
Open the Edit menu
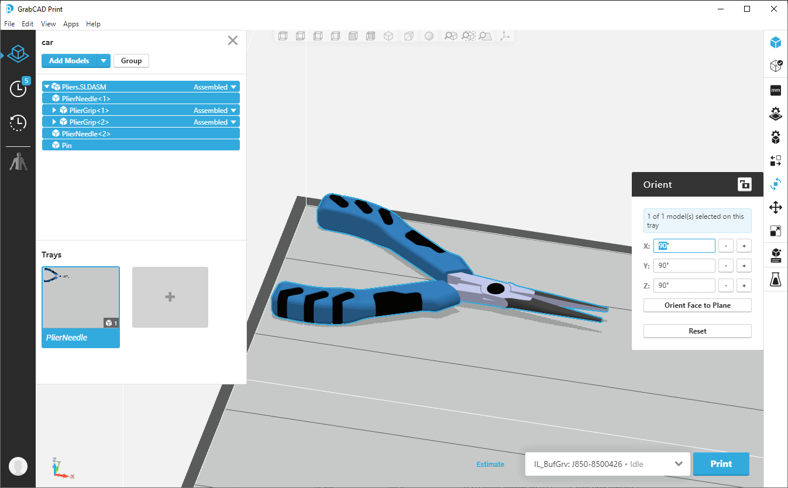click(27, 24)
